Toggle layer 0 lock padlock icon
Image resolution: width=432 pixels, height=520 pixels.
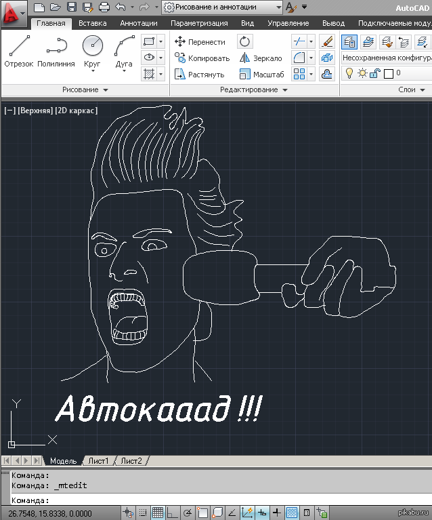[374, 73]
